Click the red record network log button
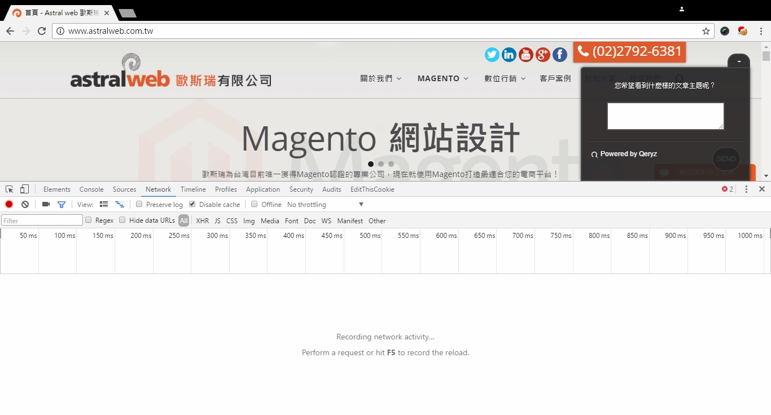The image size is (771, 415). pos(9,204)
